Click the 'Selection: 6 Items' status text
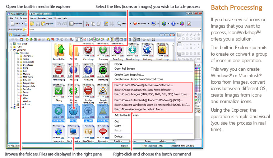Image resolution: width=273 pixels, height=158 pixels. 183,146
